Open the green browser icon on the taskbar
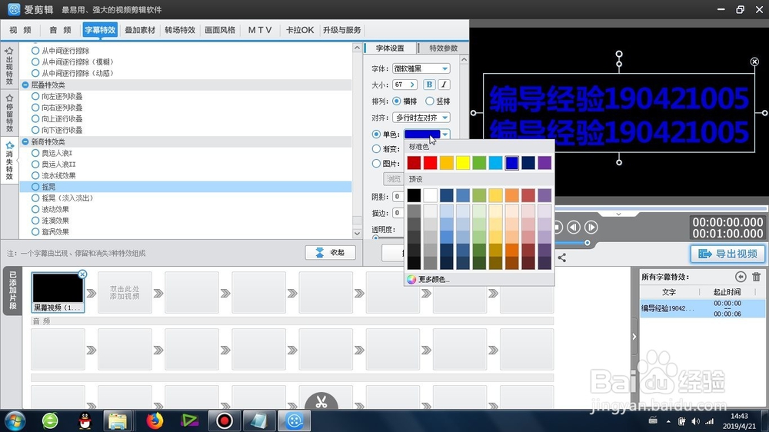 tap(50, 420)
